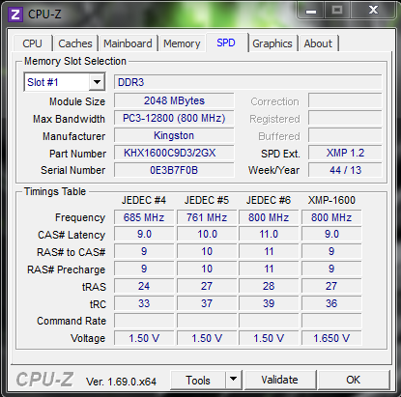Click the XMP-1600 800 MHz frequency cell
The width and height of the screenshot is (401, 397).
coord(331,217)
